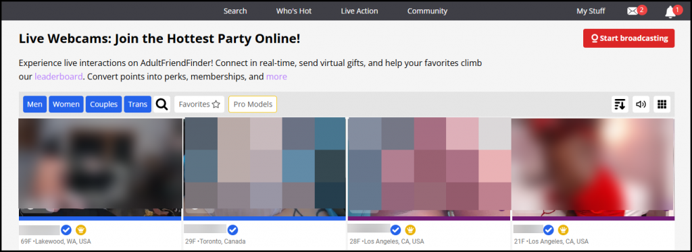Switch to the grid view icon

(662, 104)
